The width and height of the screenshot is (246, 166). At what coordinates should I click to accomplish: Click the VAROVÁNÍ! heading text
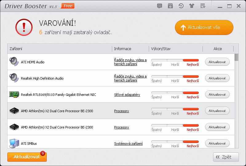click(58, 23)
